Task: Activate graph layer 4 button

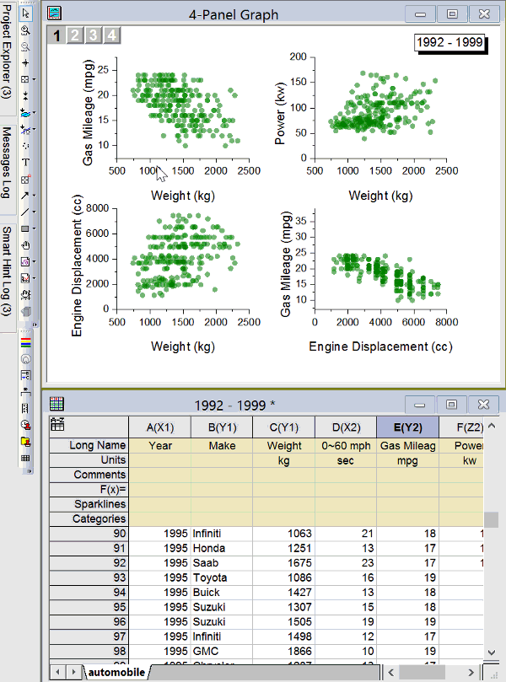Action: (110, 35)
